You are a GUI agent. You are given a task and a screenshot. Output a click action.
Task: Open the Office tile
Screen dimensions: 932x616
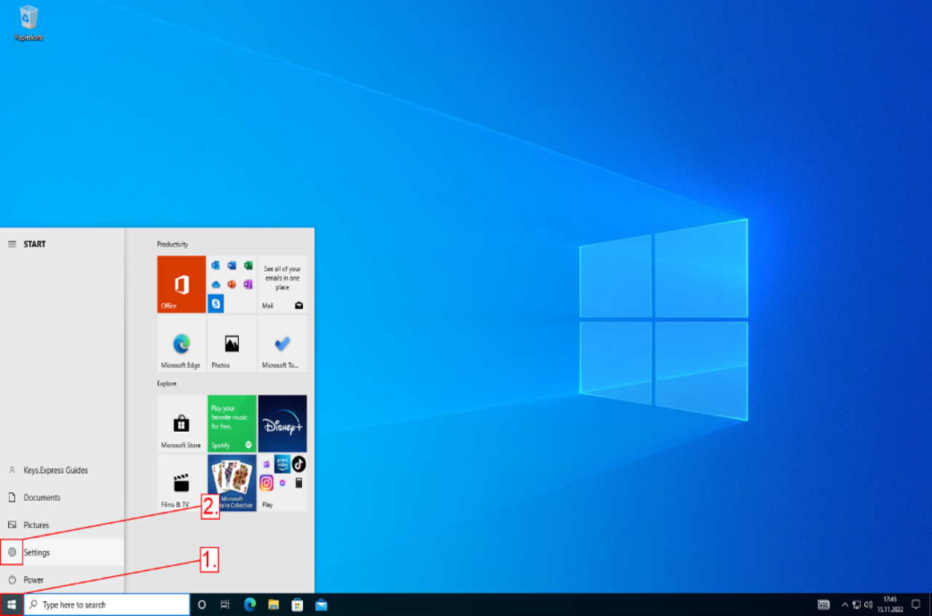coord(181,284)
